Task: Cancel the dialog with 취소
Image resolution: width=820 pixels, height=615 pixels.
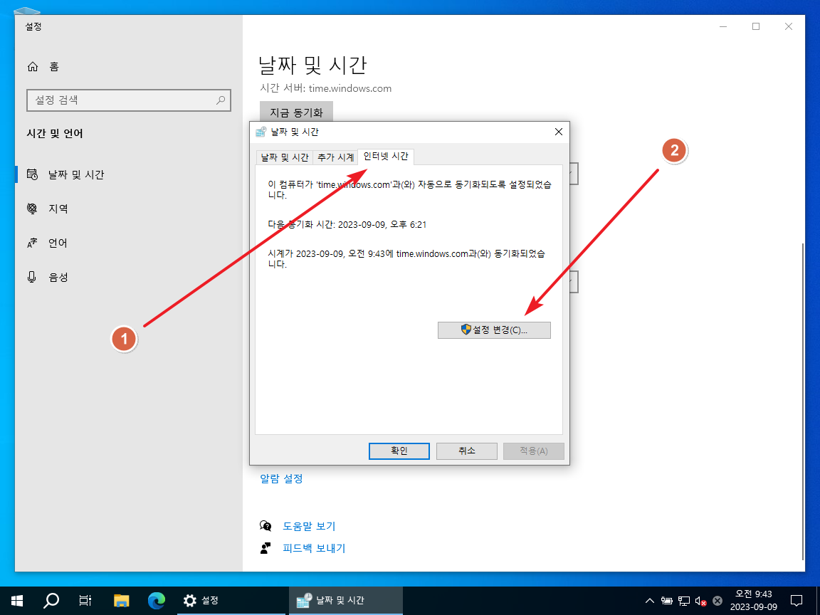Action: [466, 451]
